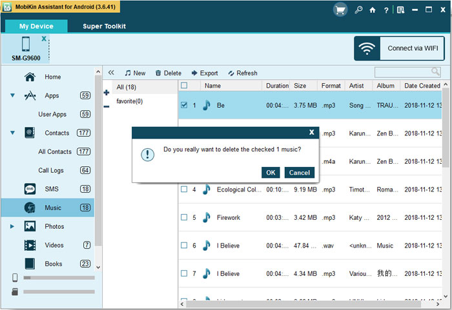The height and width of the screenshot is (310, 452).
Task: Select the SM-G9600 phone device icon
Action: coord(26,44)
